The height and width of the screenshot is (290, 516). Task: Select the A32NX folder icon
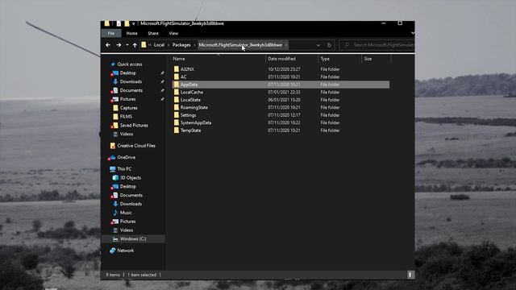coord(177,69)
